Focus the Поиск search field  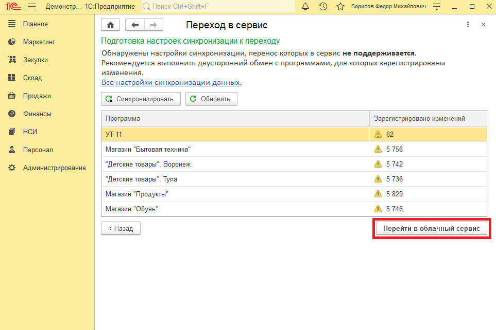[x=218, y=6]
